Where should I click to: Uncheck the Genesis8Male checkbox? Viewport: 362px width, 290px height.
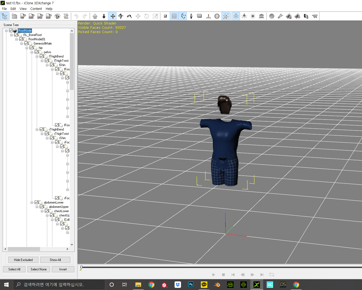click(26, 44)
